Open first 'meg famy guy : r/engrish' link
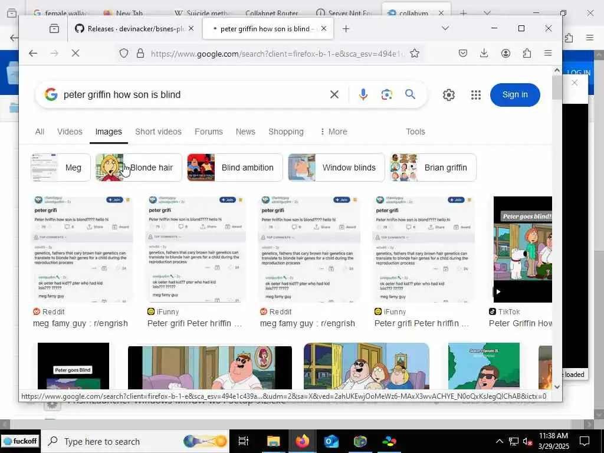 pyautogui.click(x=80, y=324)
